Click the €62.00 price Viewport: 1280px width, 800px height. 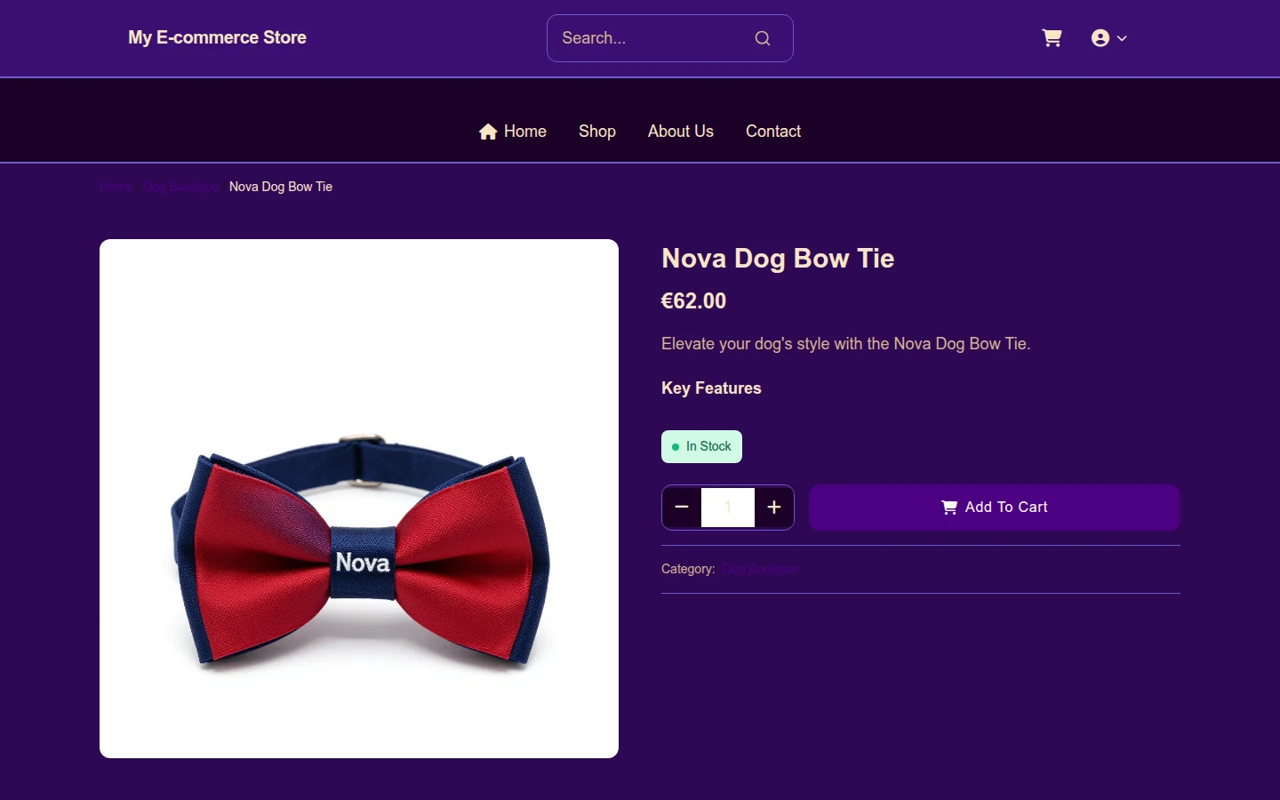[693, 301]
